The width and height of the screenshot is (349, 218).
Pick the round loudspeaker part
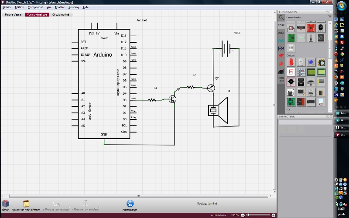coord(301,82)
